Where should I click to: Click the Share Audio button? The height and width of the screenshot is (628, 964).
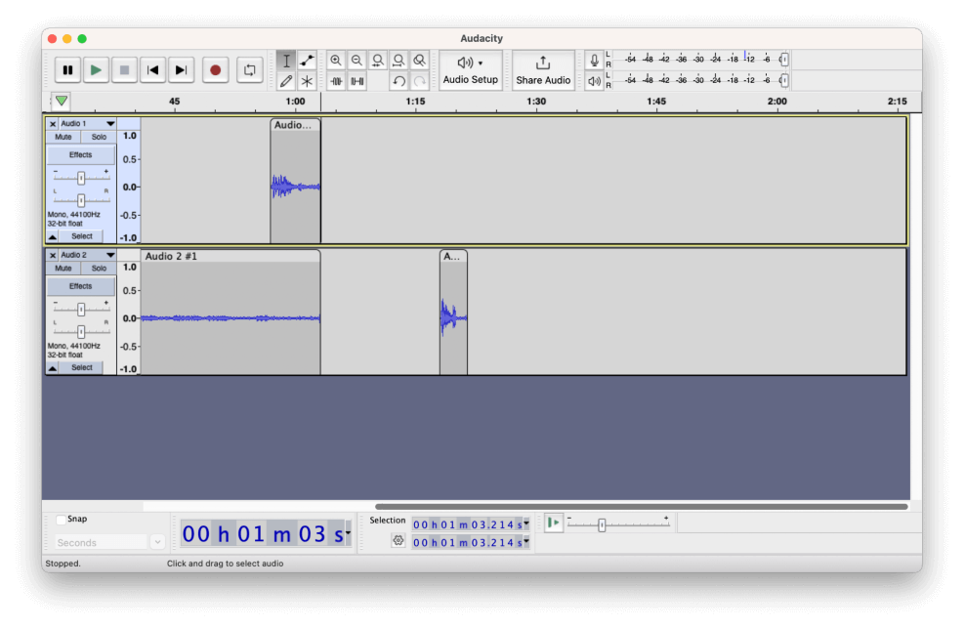pyautogui.click(x=543, y=70)
